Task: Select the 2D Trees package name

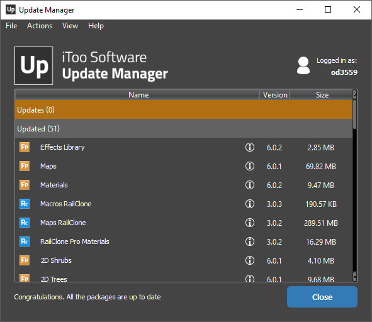Action: click(54, 279)
